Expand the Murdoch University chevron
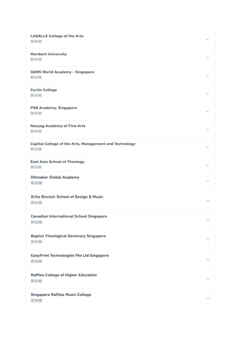Viewport: 244px width, 345px height. tap(207, 58)
